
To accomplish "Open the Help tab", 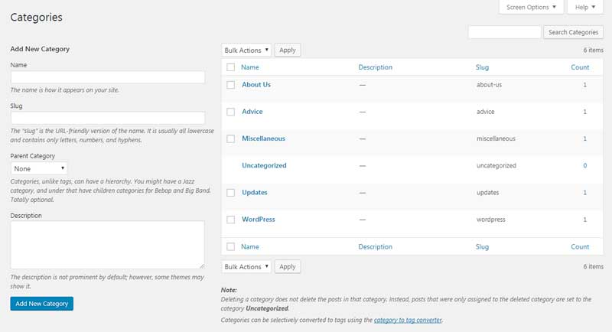I will click(585, 8).
